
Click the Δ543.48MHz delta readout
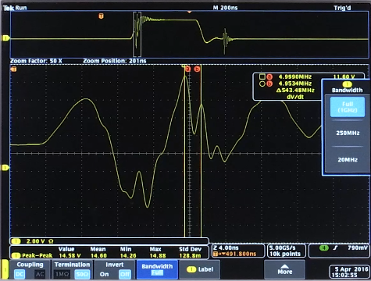(295, 91)
